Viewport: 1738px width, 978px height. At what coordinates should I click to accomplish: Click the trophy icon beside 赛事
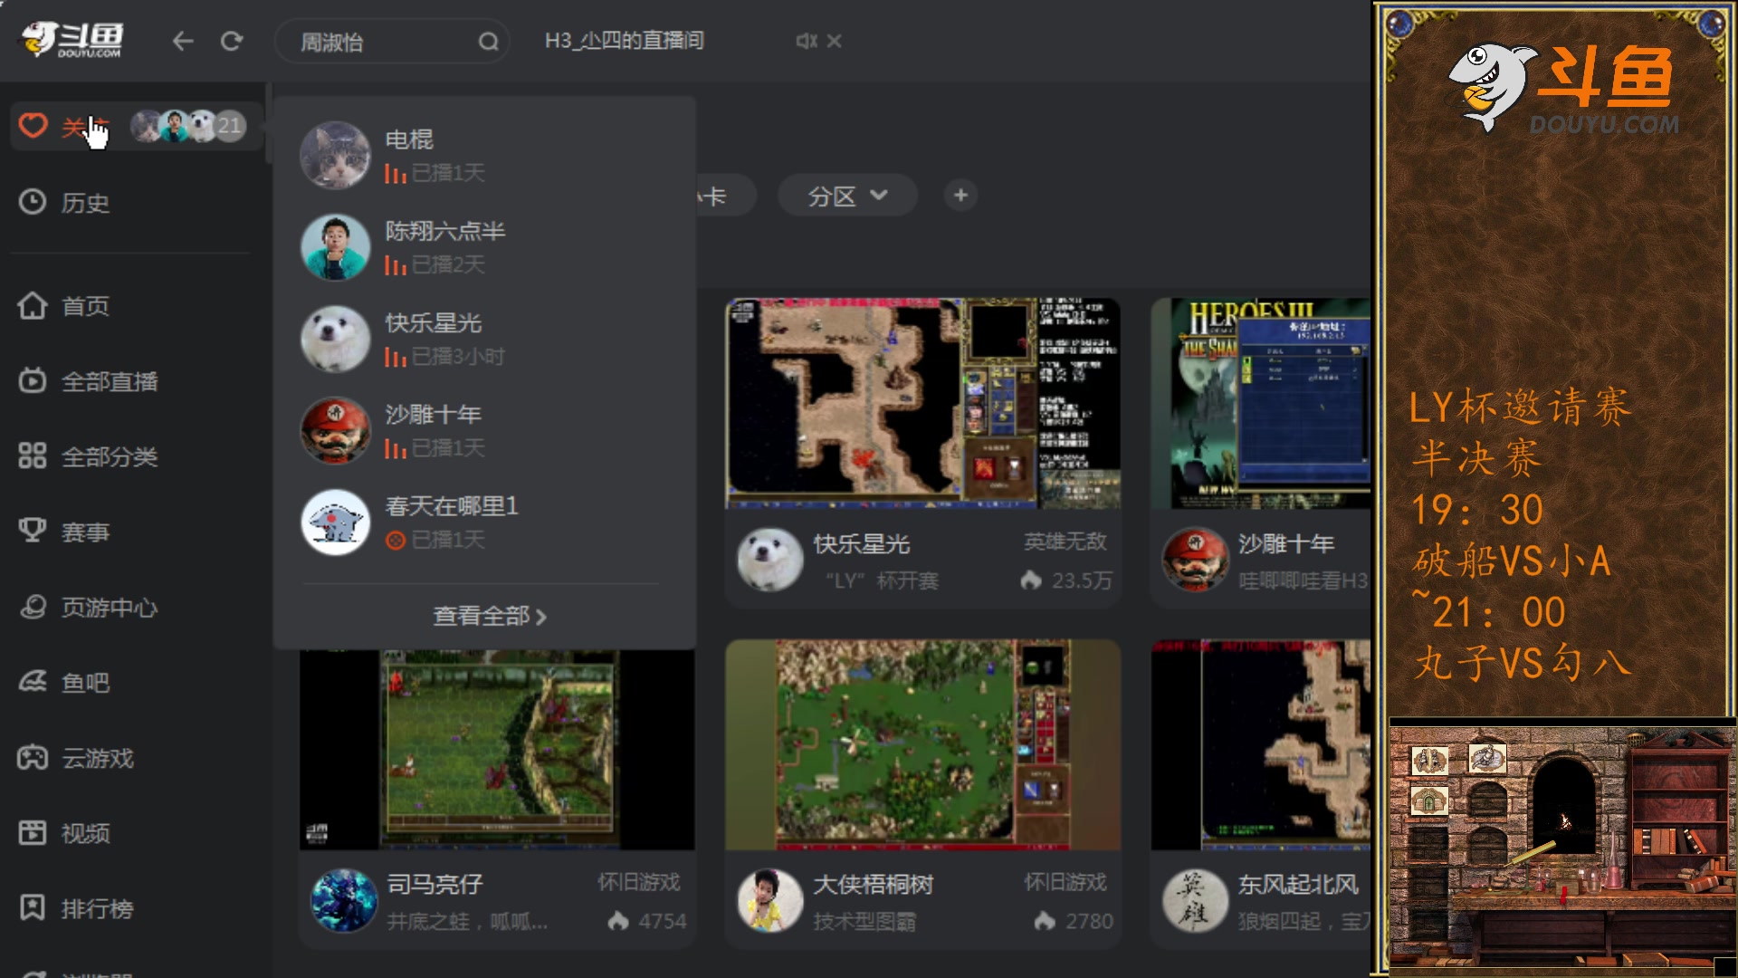(x=33, y=530)
